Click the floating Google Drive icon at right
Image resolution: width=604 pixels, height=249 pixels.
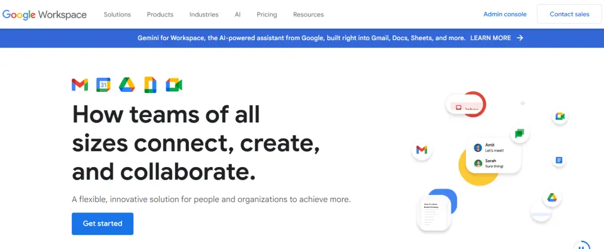pyautogui.click(x=552, y=197)
